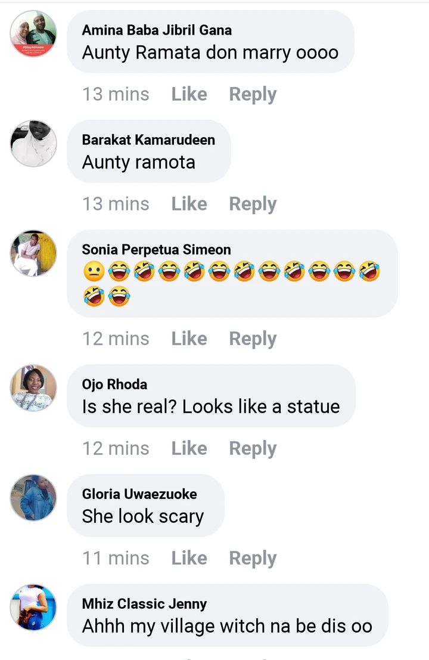Image resolution: width=429 pixels, height=660 pixels.
Task: Open Mhiz Classic Jenny's profile picture
Action: click(x=33, y=608)
